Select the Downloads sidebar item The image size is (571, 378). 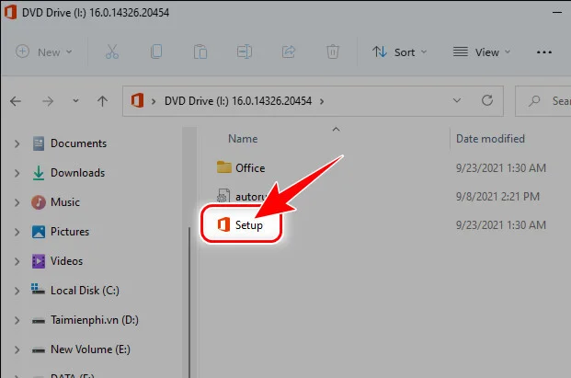coord(77,173)
